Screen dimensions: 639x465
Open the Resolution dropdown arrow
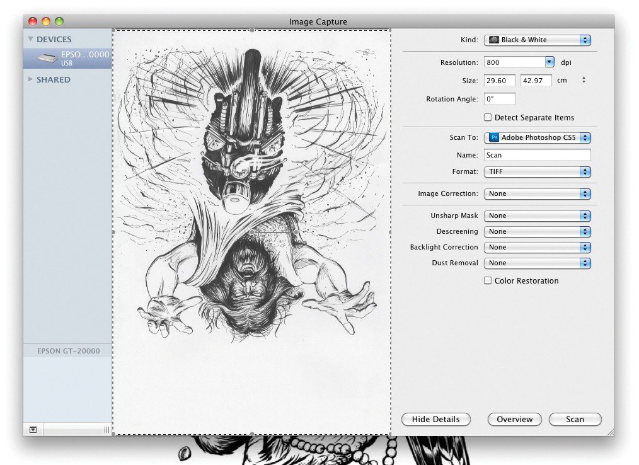pyautogui.click(x=550, y=62)
